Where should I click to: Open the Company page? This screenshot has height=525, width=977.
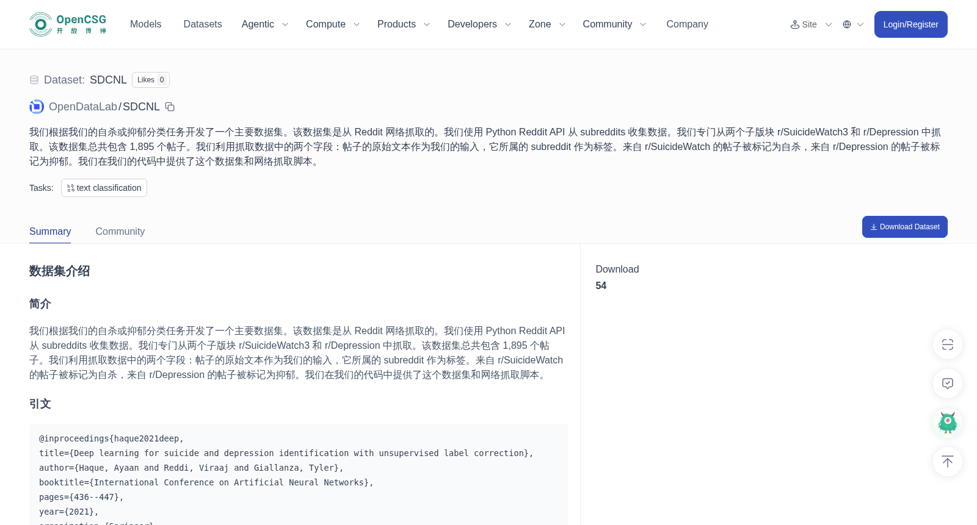click(x=687, y=24)
